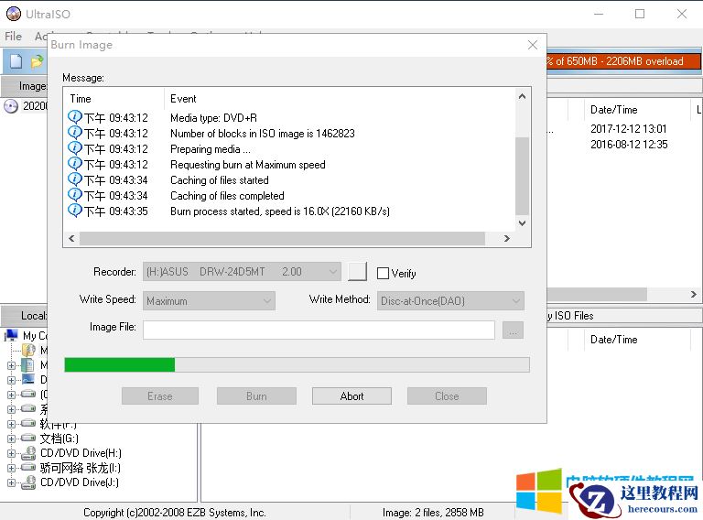Click info icon beside Burn process started
Viewport: 703px width, 520px height.
point(75,211)
